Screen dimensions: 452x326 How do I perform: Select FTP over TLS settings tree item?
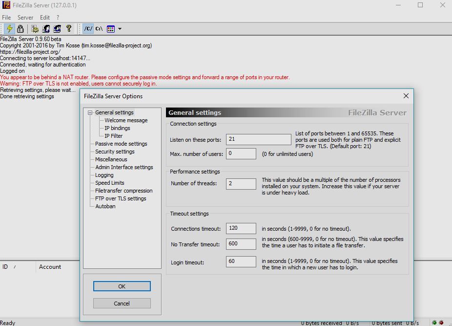121,198
